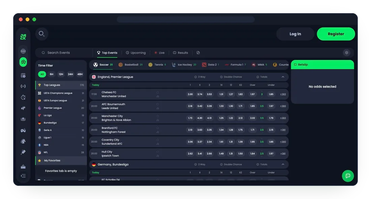Open the live broadcast sidebar icon
The height and width of the screenshot is (199, 371).
pos(23,86)
